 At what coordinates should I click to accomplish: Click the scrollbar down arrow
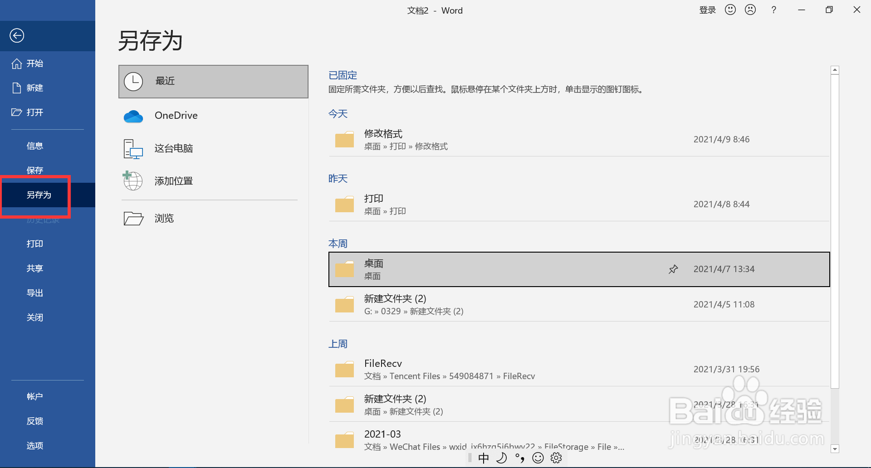coord(835,449)
